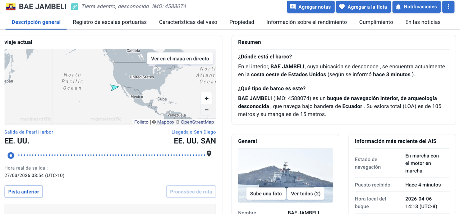Screen dimensions: 460x214
Task: Click the IMO: 4588074 header text
Action: coord(169,6)
